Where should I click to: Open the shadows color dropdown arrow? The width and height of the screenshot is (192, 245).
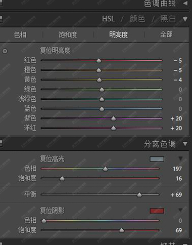180,210
